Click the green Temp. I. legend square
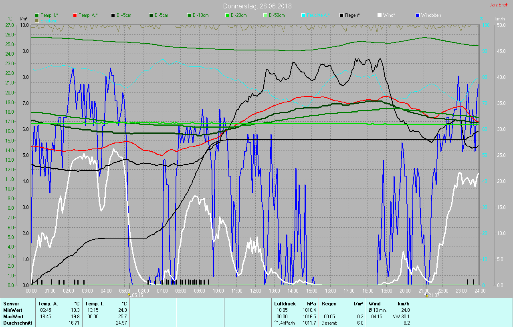 coord(37,15)
